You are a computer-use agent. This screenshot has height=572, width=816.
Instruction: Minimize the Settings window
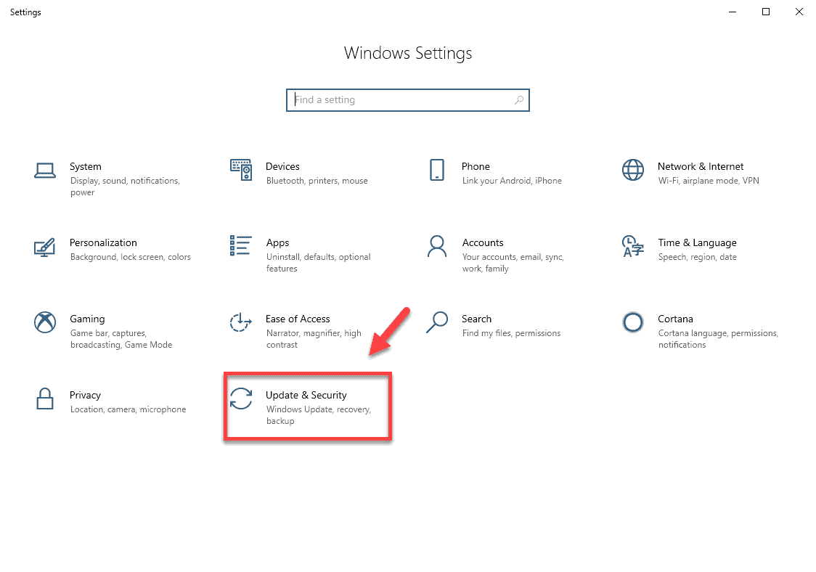click(x=733, y=12)
